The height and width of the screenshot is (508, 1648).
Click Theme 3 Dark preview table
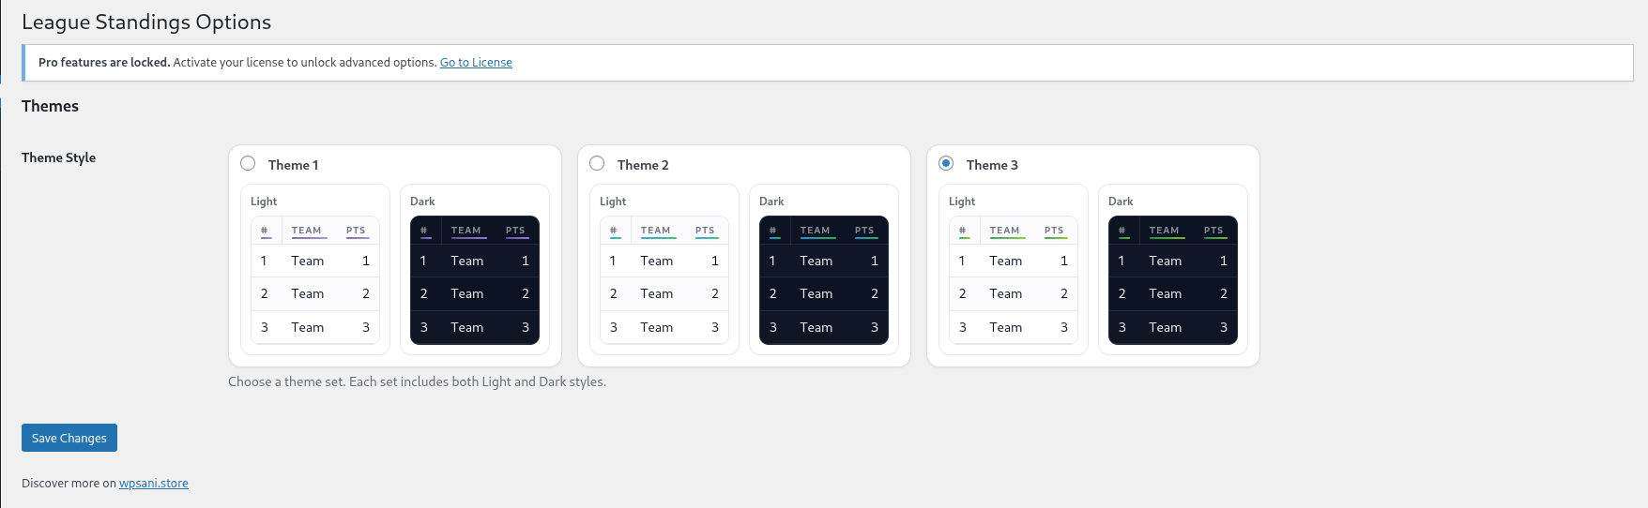click(1173, 281)
